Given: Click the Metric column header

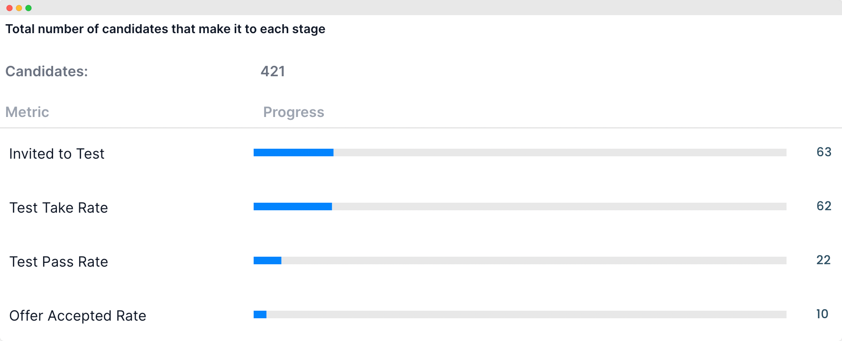Looking at the screenshot, I should click(x=27, y=112).
